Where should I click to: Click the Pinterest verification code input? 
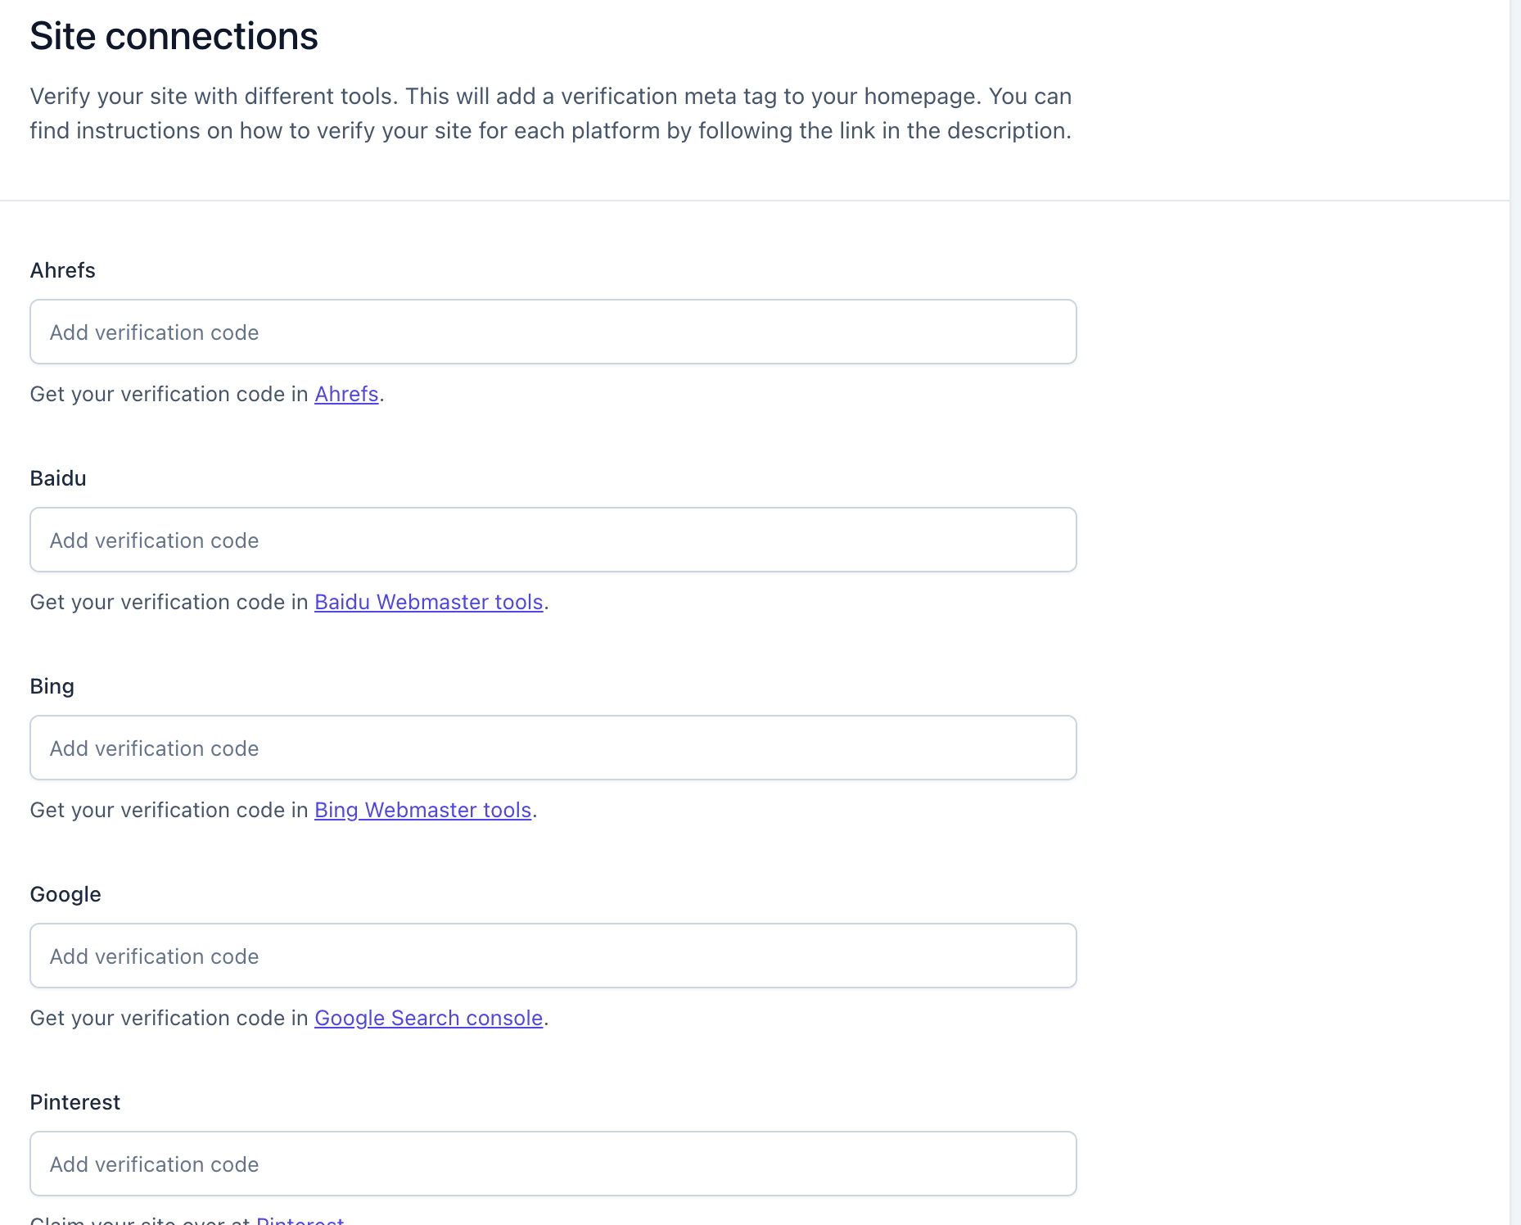(553, 1164)
